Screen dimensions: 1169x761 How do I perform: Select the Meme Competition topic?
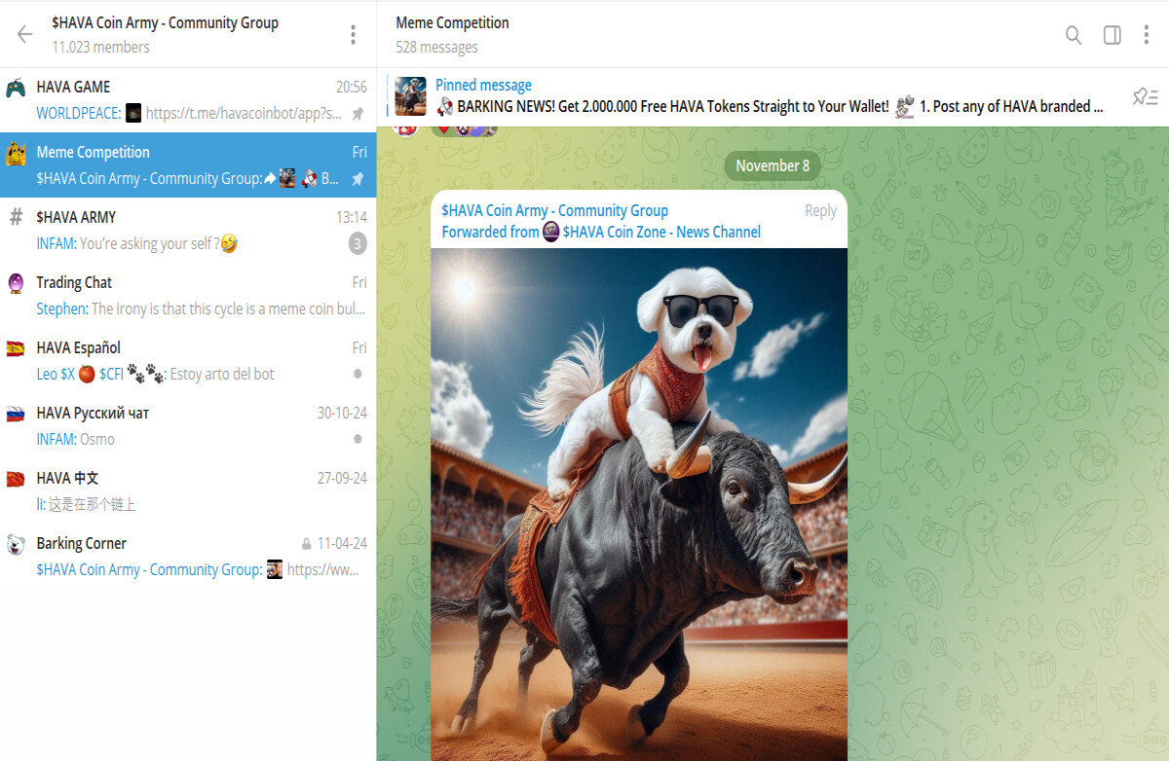point(188,164)
